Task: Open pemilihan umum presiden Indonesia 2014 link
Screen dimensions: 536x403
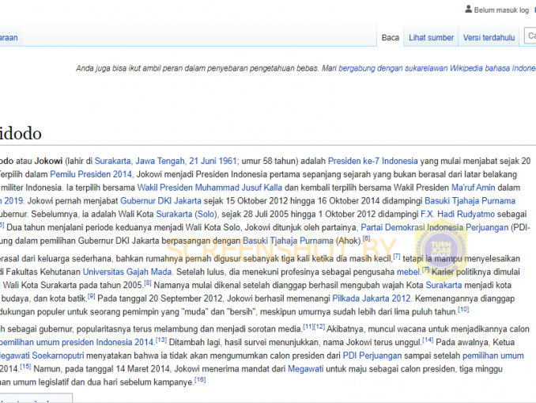Action: [x=77, y=342]
